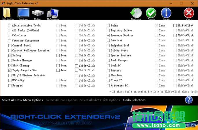Select the MyComputer section icon
Screen dimensions: 198x130
coord(53,14)
